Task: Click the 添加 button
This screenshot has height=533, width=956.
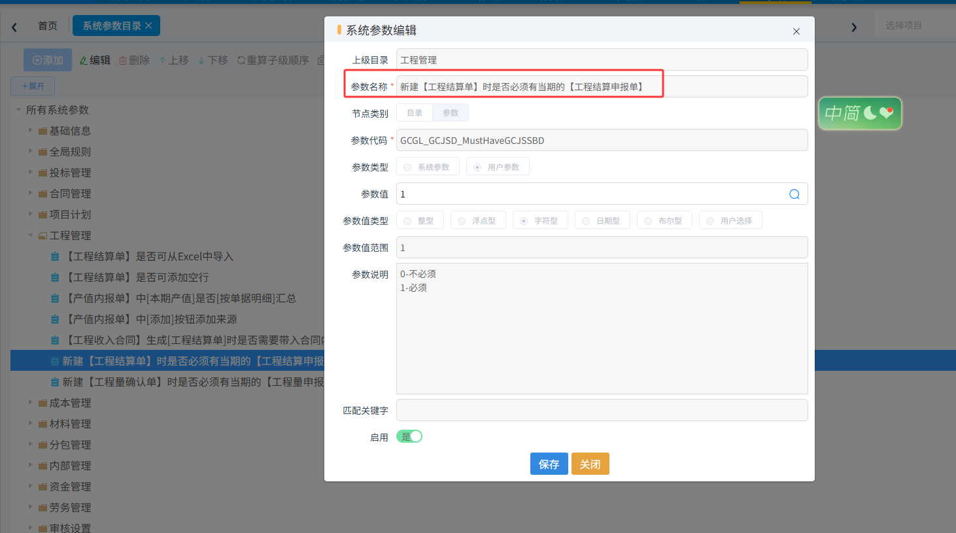Action: 48,60
